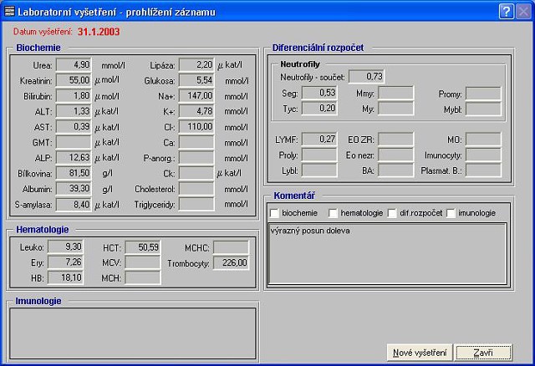
Task: Tick the hematologie comment checkbox
Action: pos(333,213)
